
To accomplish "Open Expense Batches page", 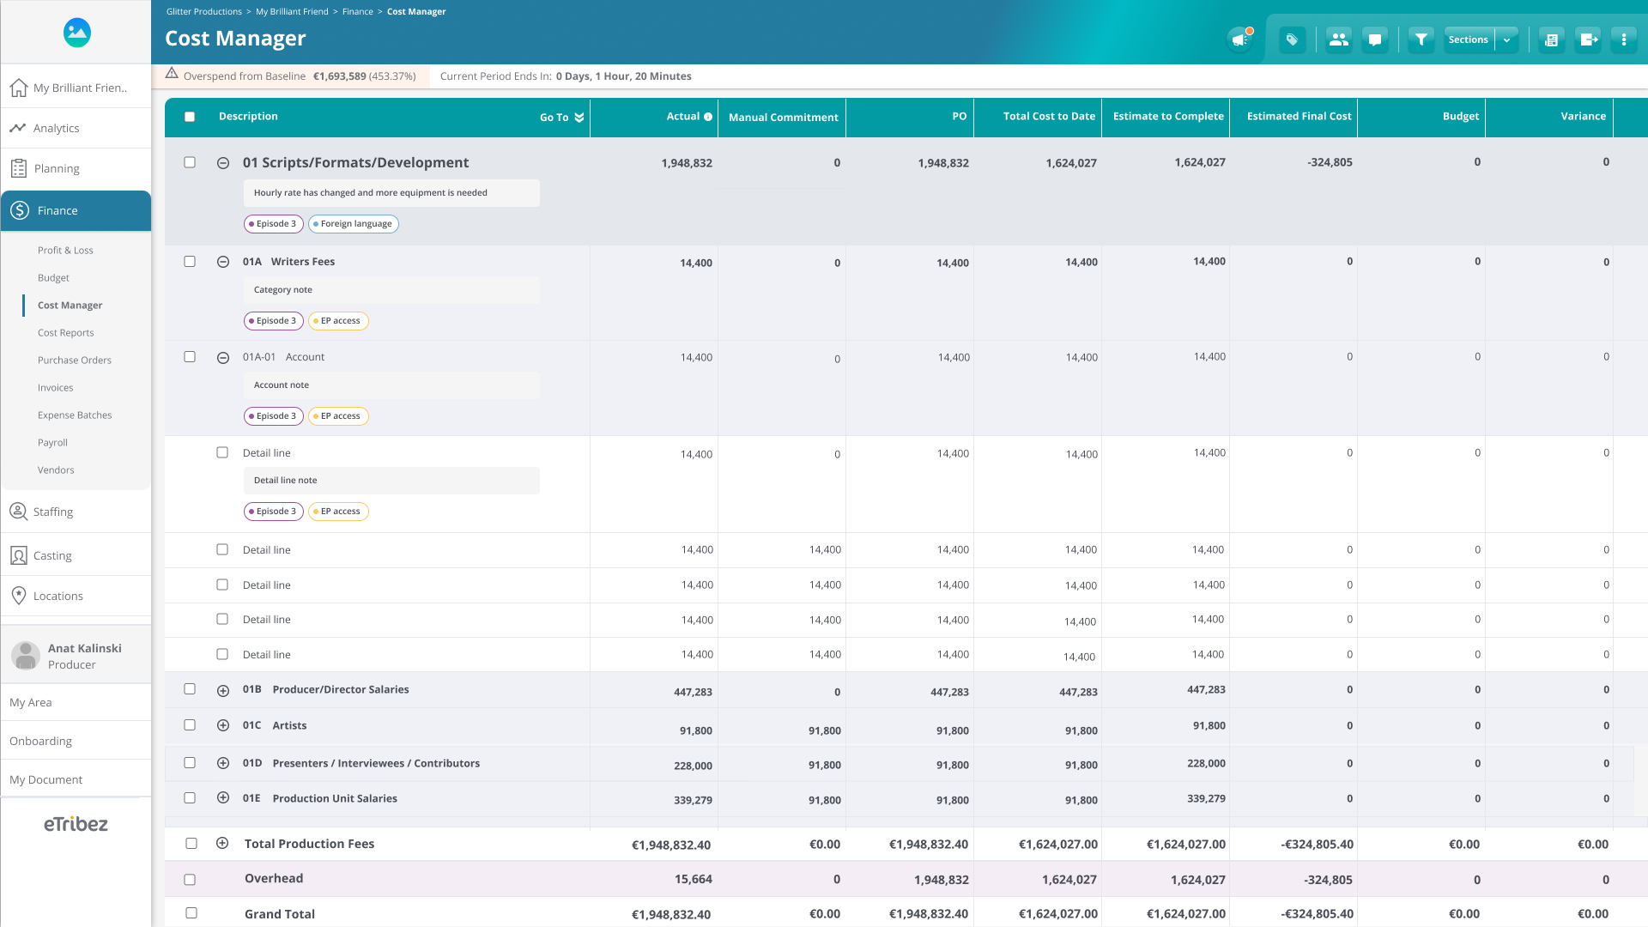I will (75, 415).
